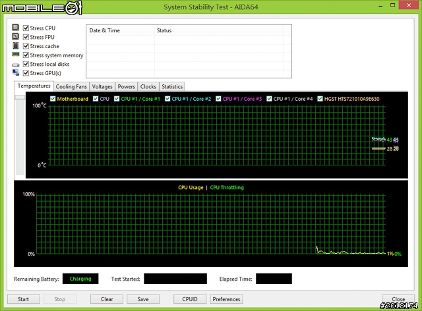Click the Test Started time field
The image size is (422, 311).
(175, 279)
